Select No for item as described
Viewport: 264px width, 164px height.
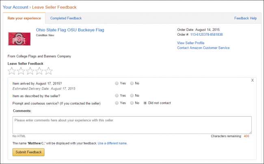coord(132,95)
